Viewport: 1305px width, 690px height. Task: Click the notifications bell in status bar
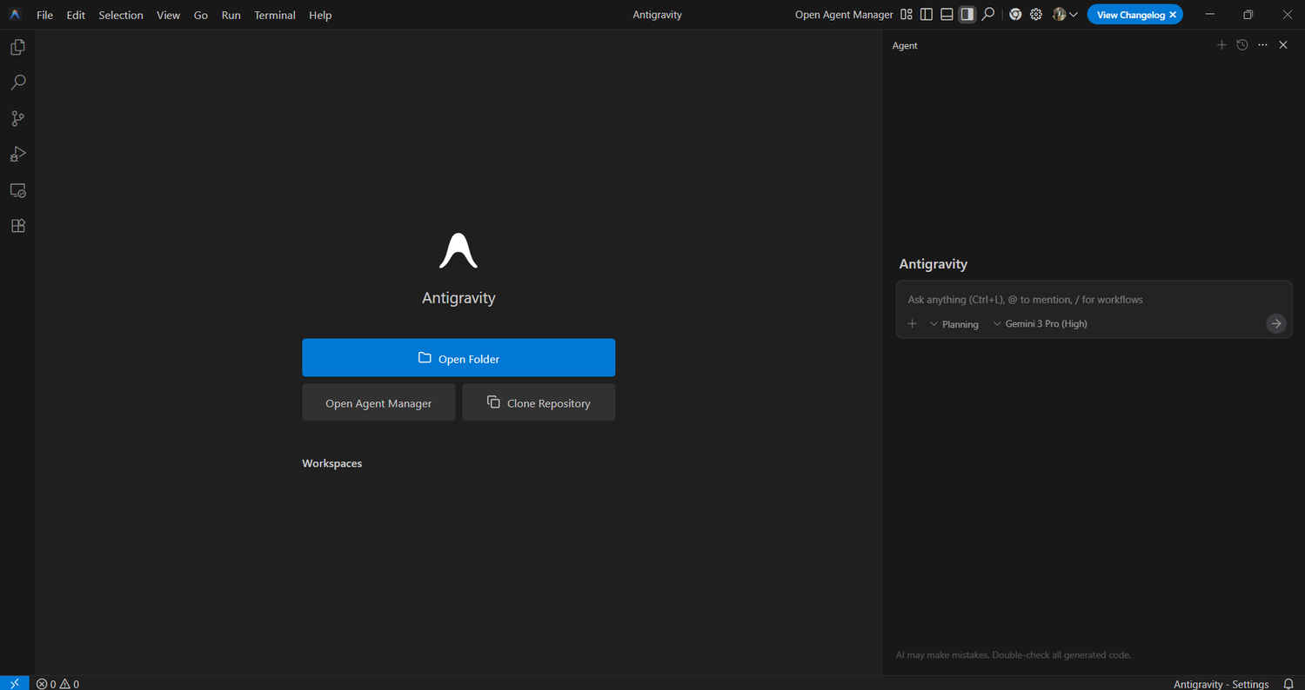(x=1288, y=684)
